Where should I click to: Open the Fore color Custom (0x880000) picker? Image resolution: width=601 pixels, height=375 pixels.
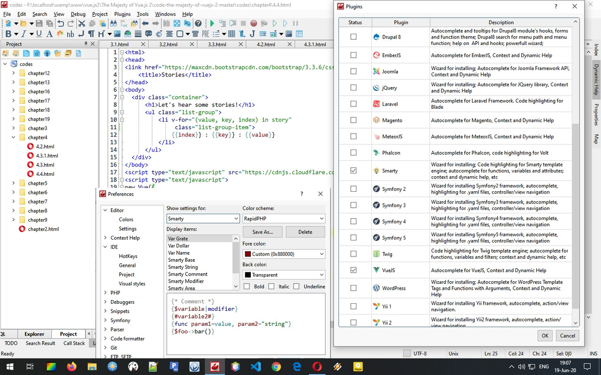click(284, 254)
